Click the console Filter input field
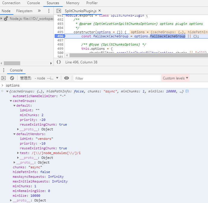 coord(117,78)
